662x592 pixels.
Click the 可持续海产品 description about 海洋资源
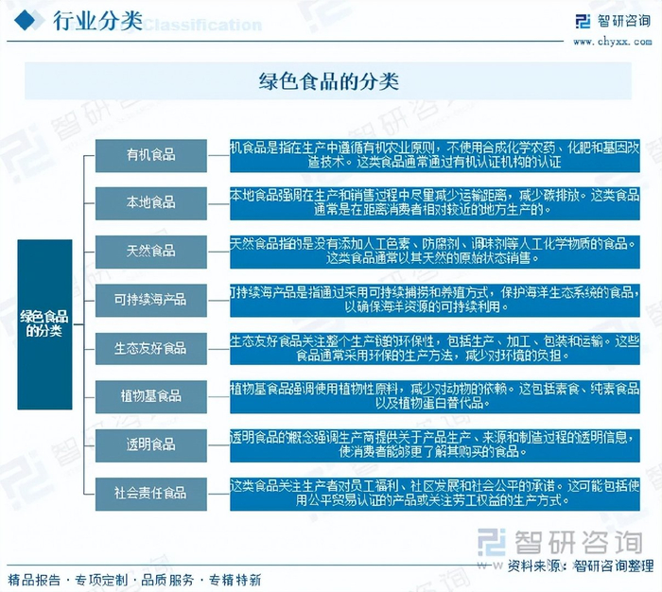pos(435,300)
